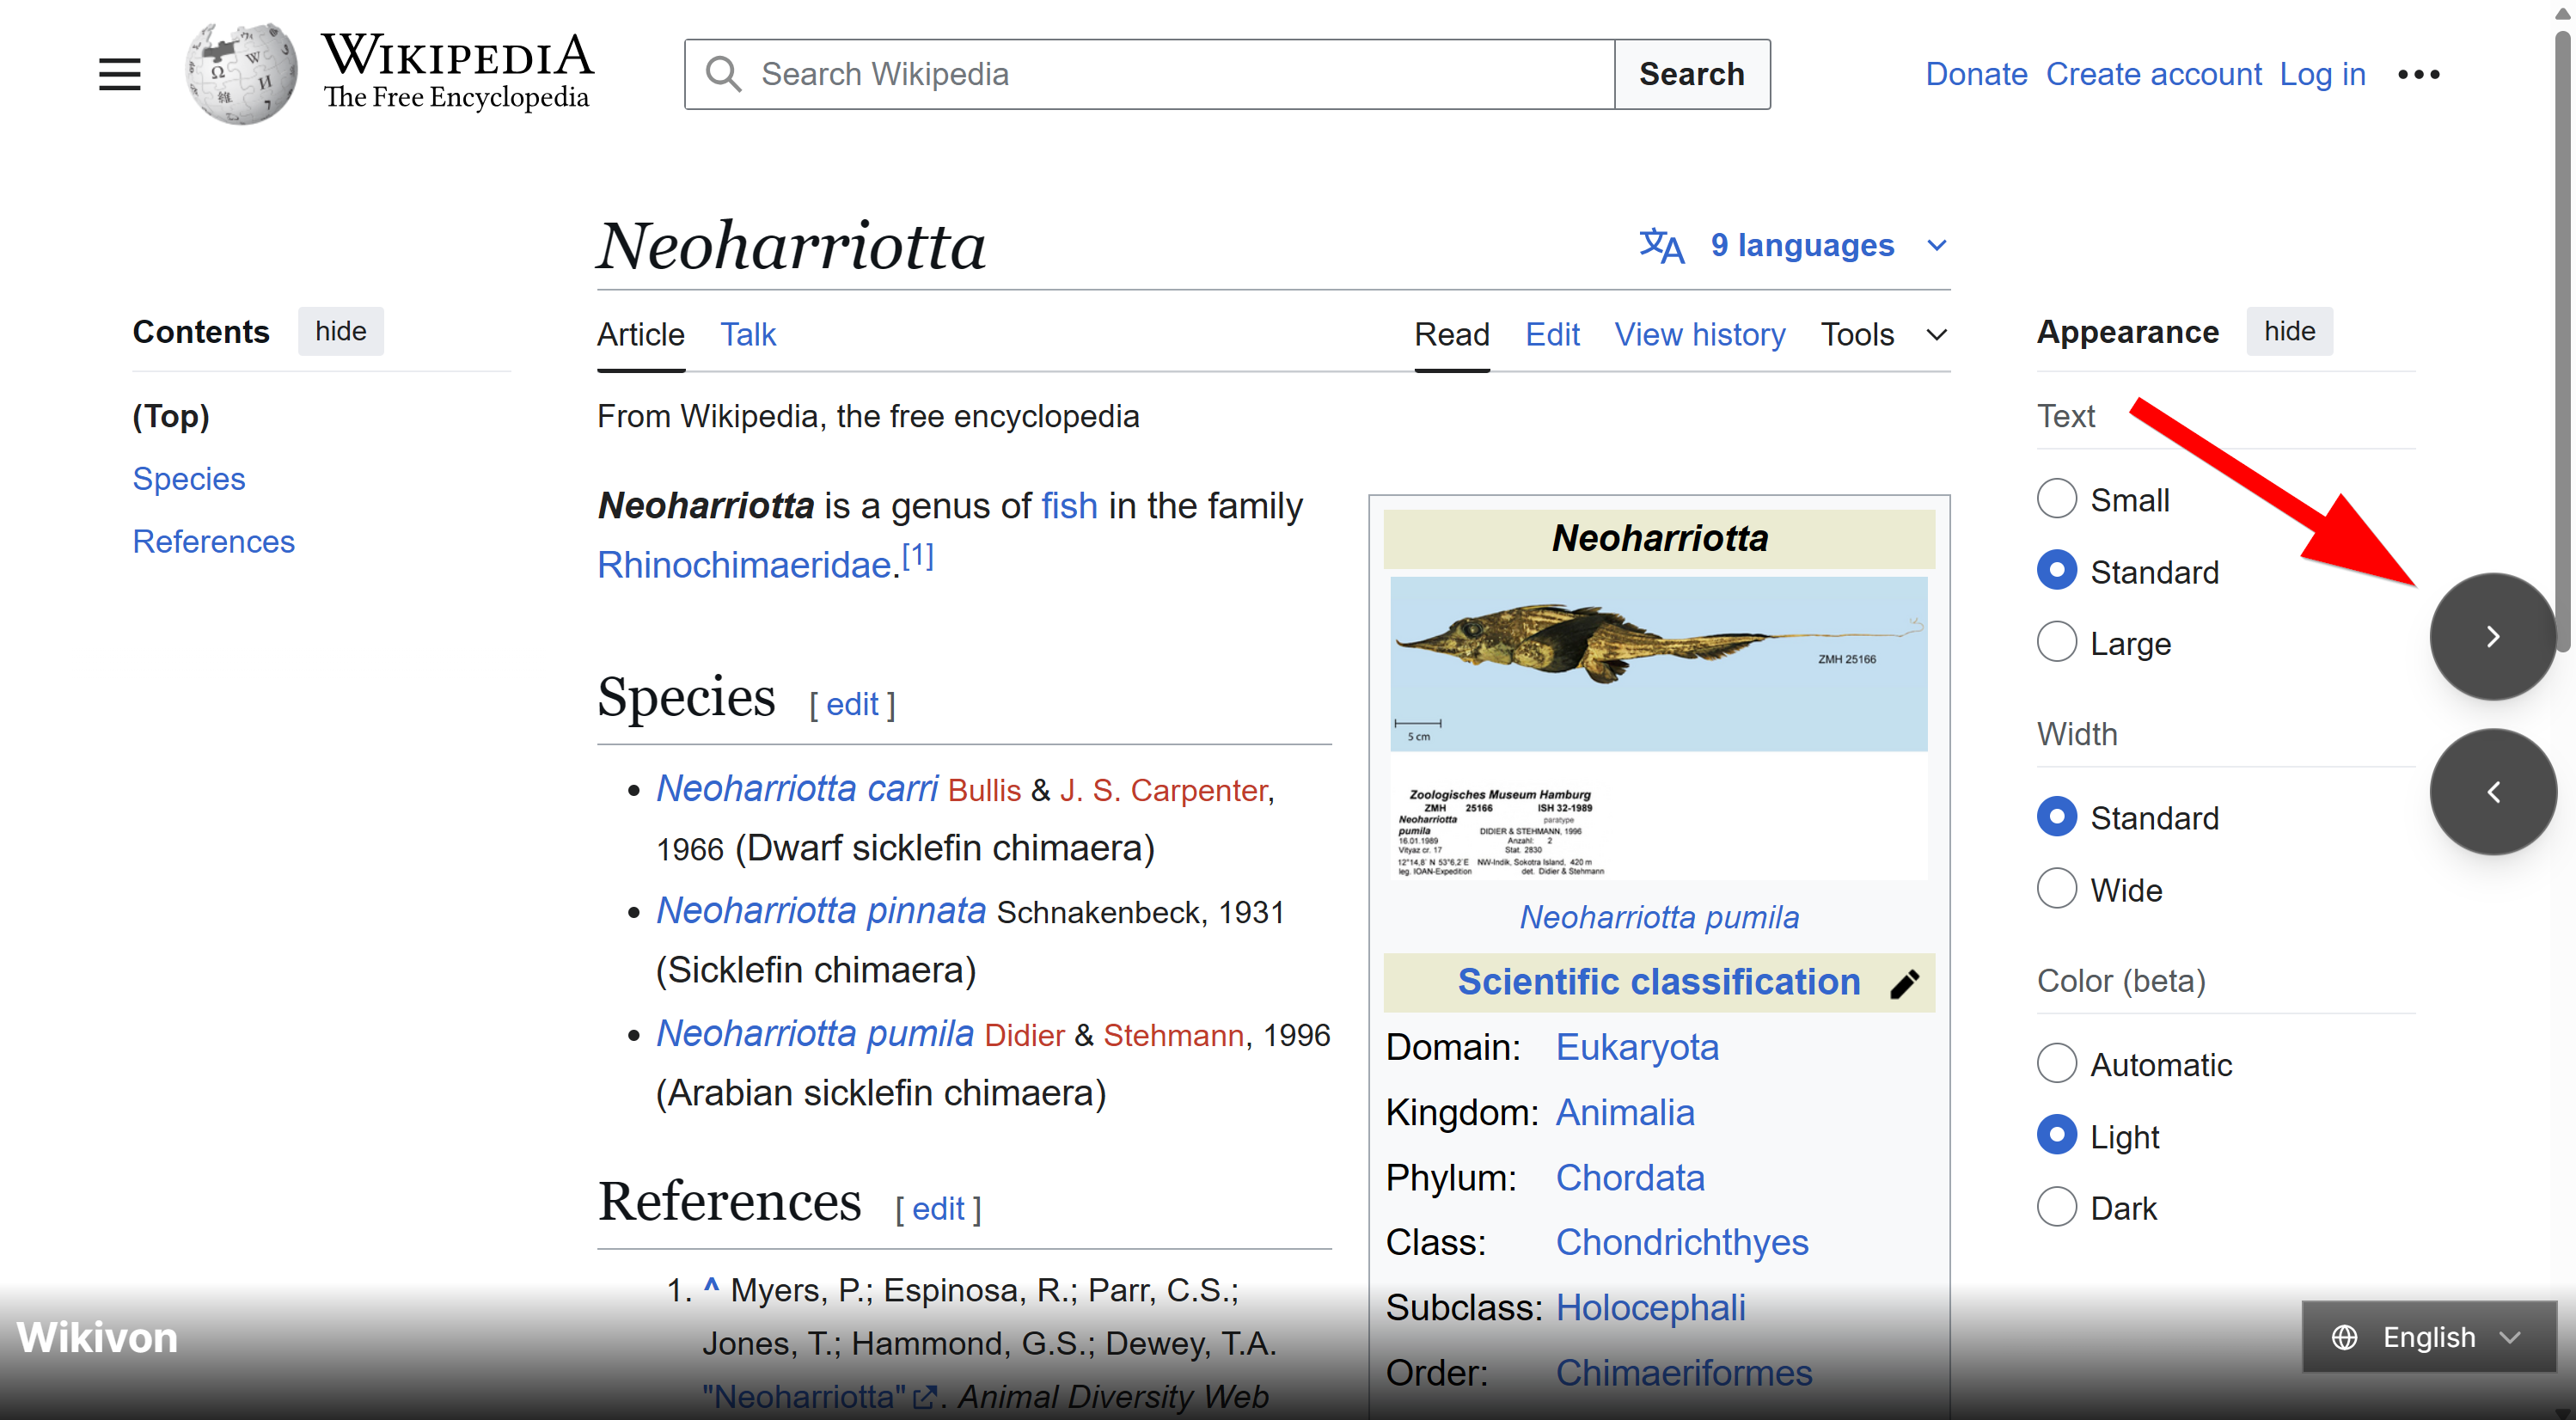
Task: Go to (Top) in Contents
Action: [171, 416]
